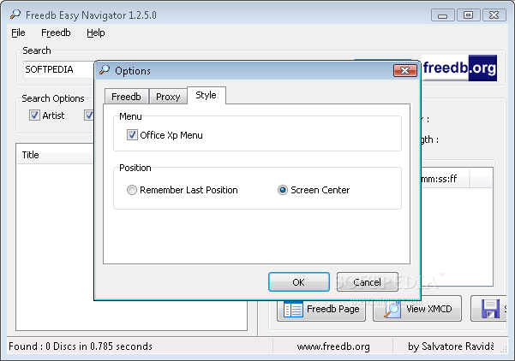Click the floppy disk save icon
This screenshot has width=515, height=361.
pyautogui.click(x=490, y=309)
